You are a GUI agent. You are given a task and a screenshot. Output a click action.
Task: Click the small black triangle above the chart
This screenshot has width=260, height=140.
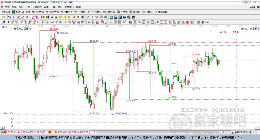click(x=211, y=30)
